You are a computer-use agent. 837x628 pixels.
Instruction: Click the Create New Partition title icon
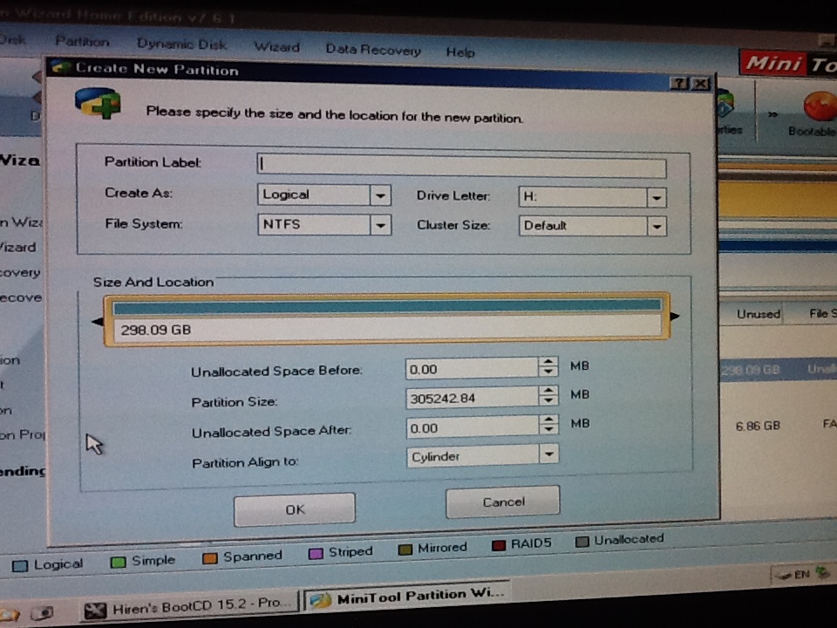tap(61, 67)
